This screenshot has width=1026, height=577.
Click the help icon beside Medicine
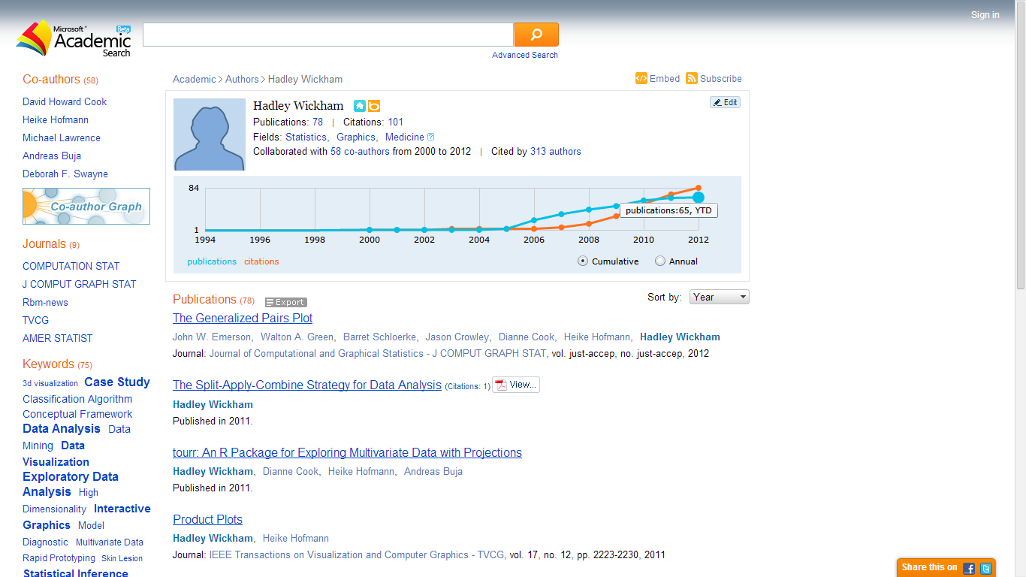click(x=430, y=137)
